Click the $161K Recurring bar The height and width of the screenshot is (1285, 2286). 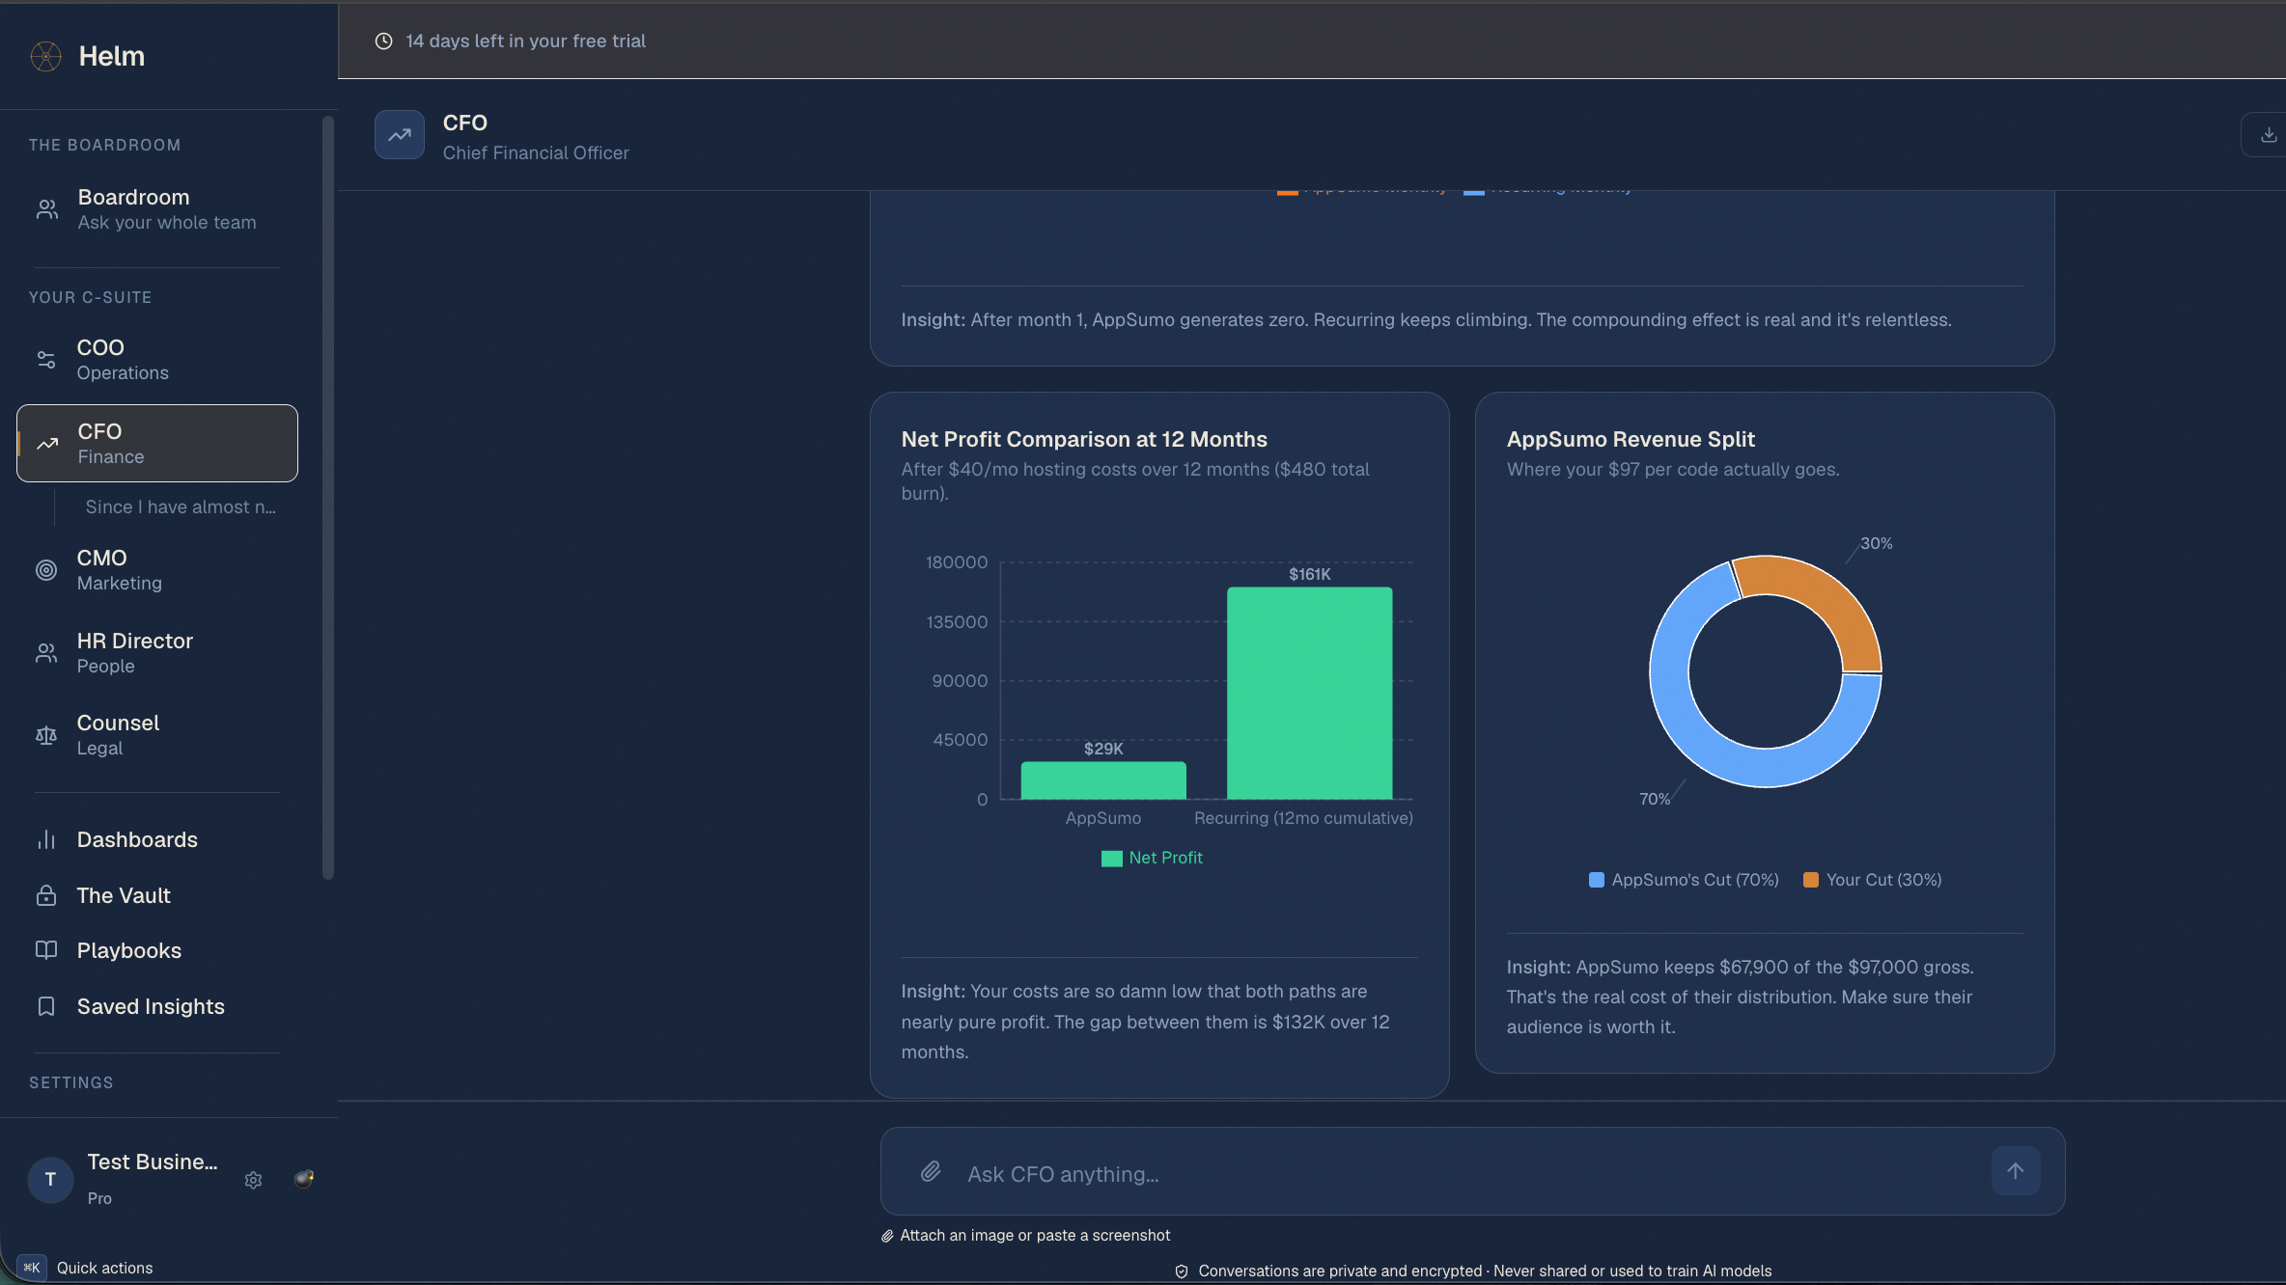(x=1309, y=693)
